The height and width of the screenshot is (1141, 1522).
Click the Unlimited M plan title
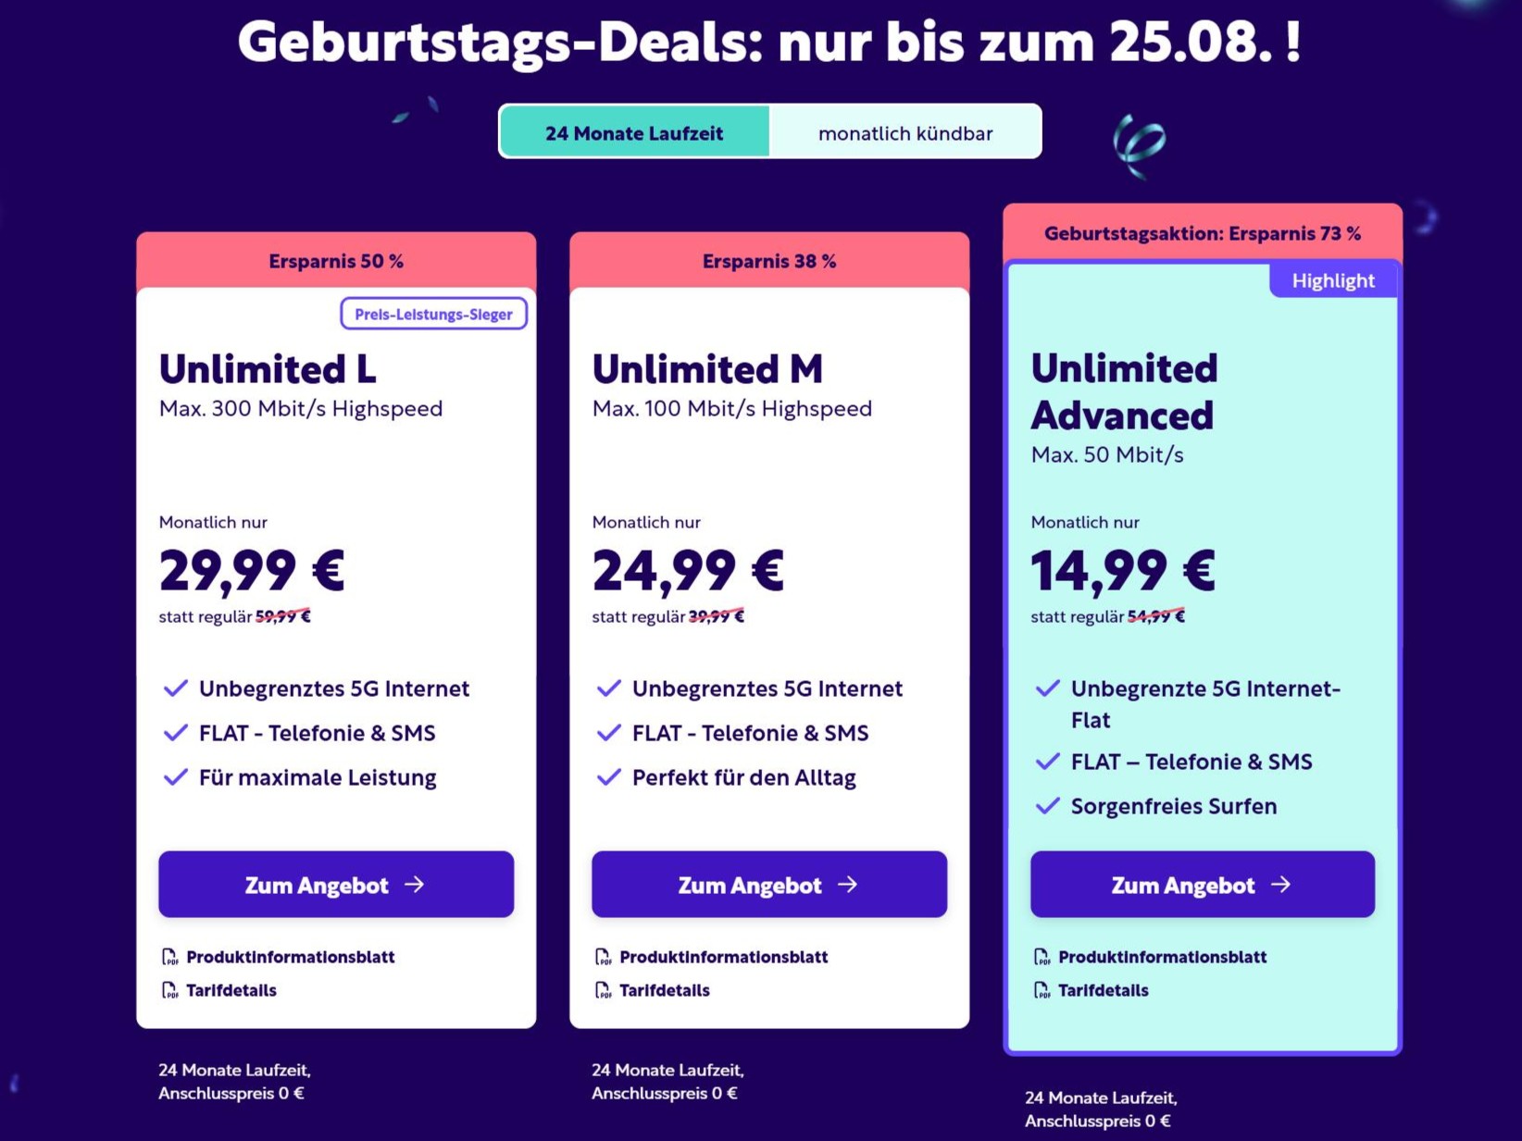[707, 369]
